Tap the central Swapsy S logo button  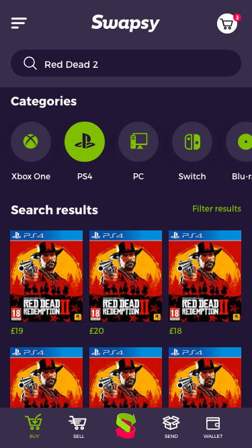[x=126, y=425]
